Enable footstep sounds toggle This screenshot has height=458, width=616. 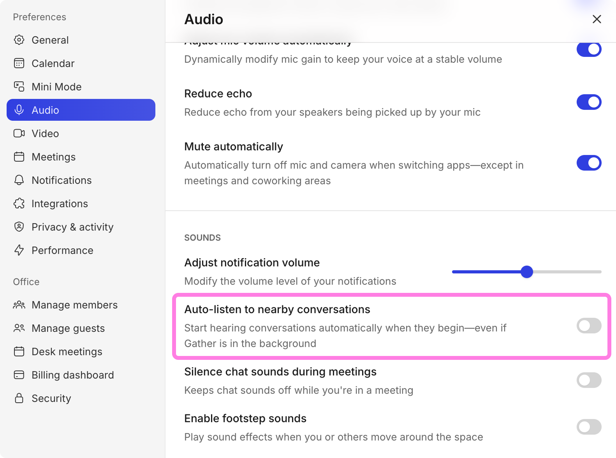[x=589, y=427]
